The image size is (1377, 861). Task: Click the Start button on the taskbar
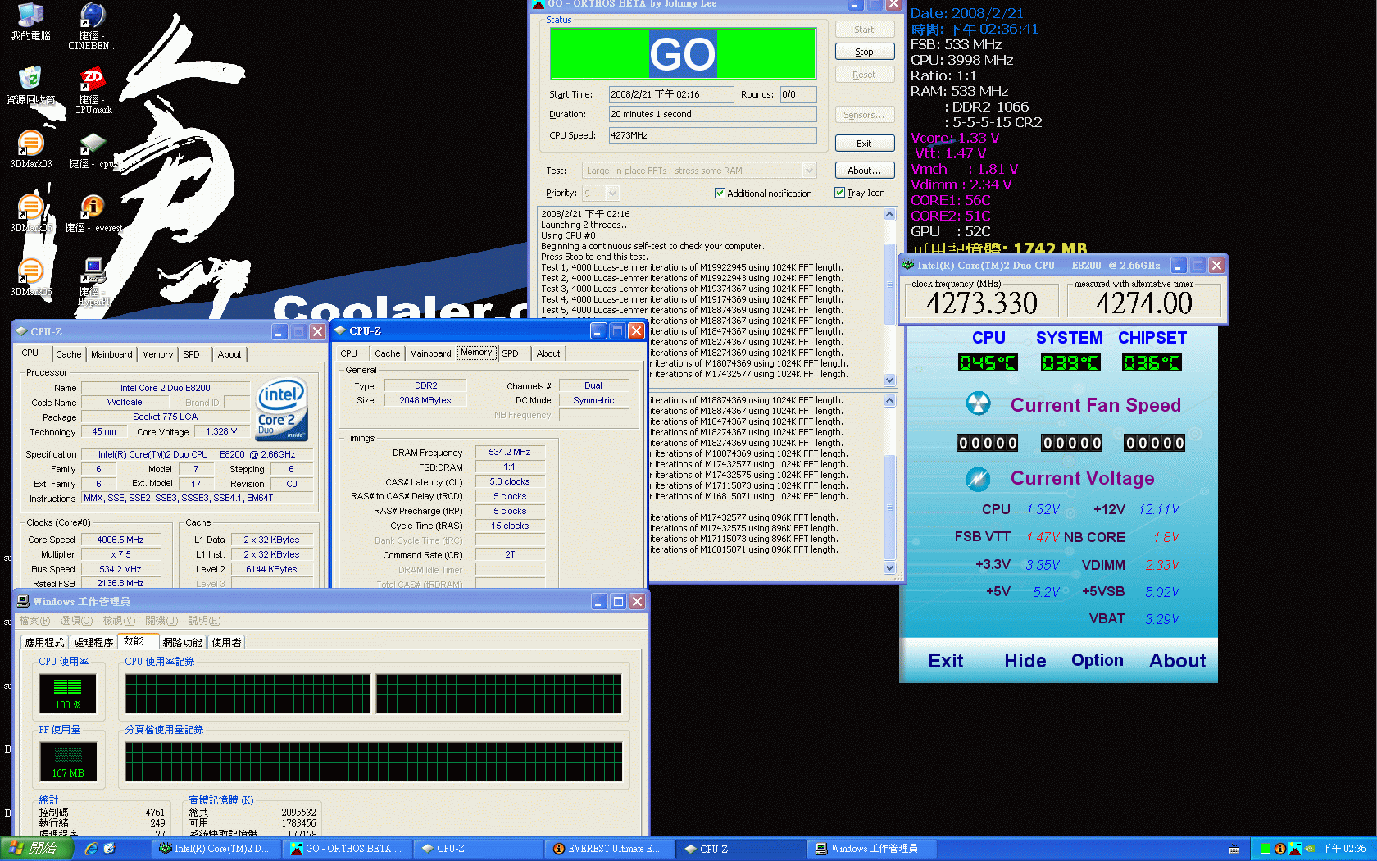point(36,849)
